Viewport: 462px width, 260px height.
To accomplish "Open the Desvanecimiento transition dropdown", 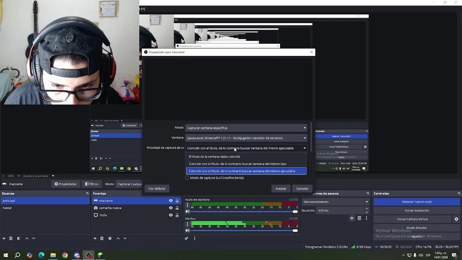I will (x=336, y=202).
